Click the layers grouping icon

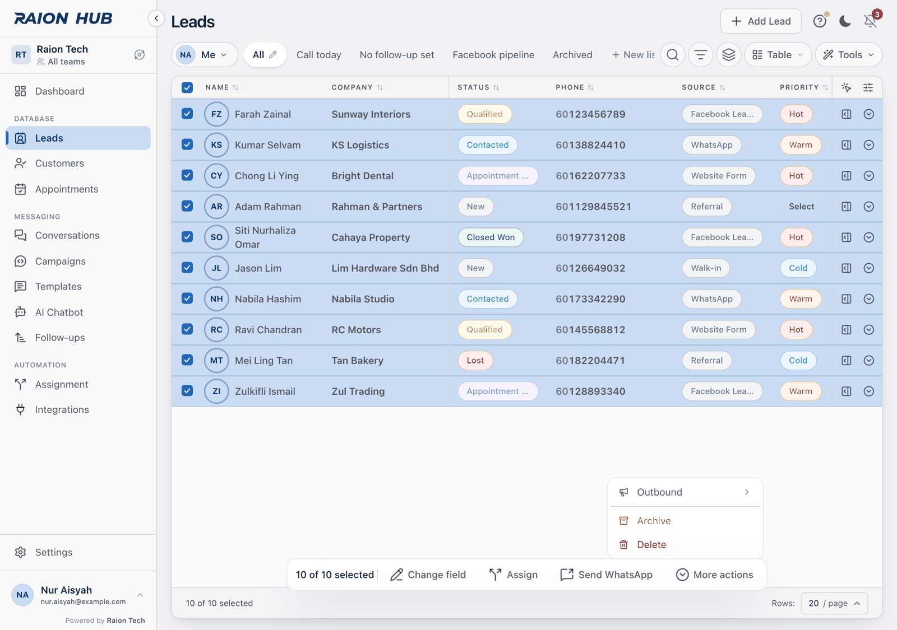(x=729, y=55)
